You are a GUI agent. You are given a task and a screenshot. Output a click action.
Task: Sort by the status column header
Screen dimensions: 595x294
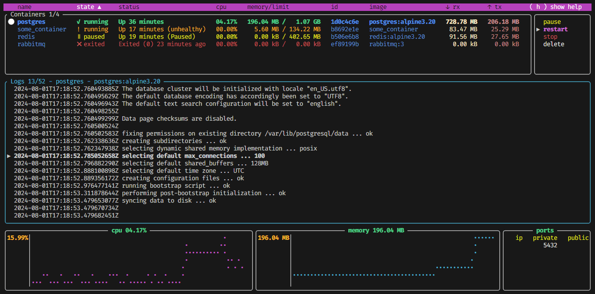click(129, 7)
